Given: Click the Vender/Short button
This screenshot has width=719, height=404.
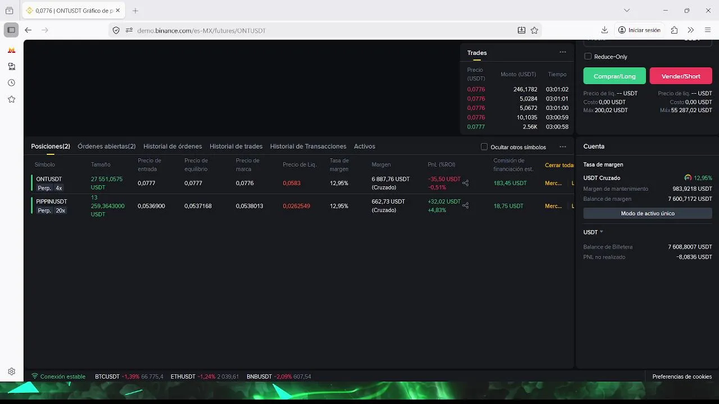Looking at the screenshot, I should tap(681, 76).
